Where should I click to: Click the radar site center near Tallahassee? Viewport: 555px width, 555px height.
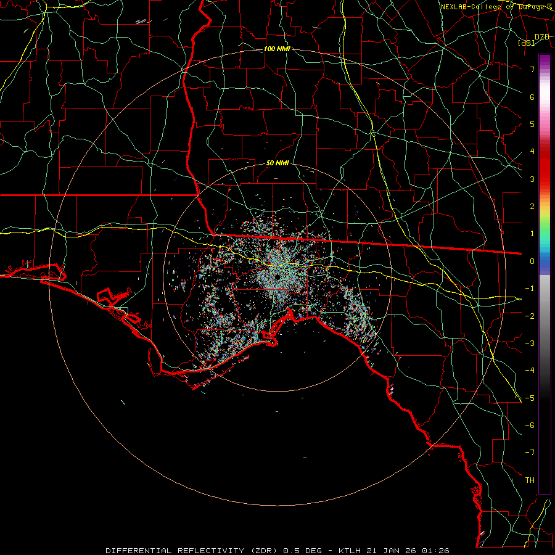click(x=277, y=276)
